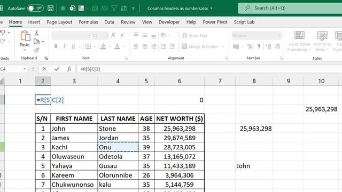The width and height of the screenshot is (342, 192).
Task: Open the Formulas ribbon tab
Action: 88,22
